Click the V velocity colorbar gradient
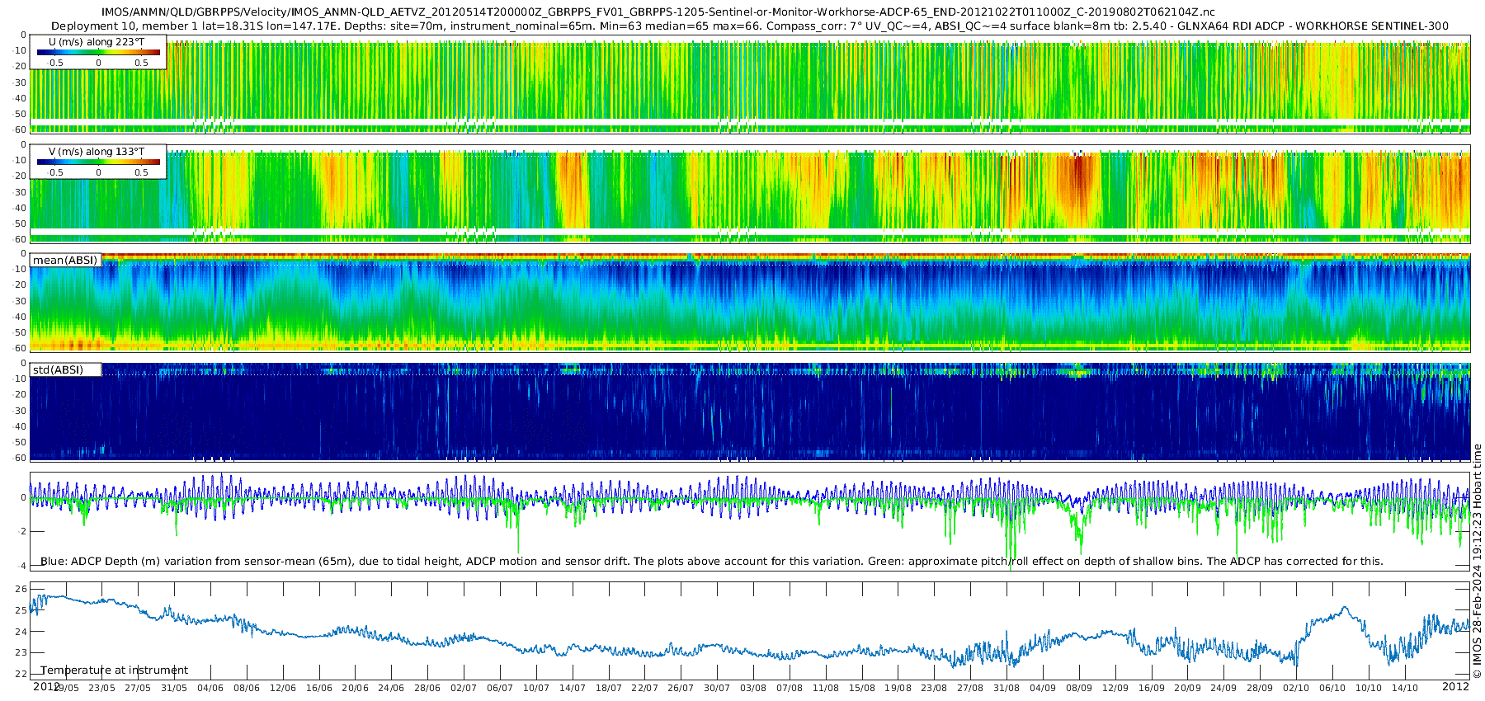The height and width of the screenshot is (701, 1485). click(98, 162)
